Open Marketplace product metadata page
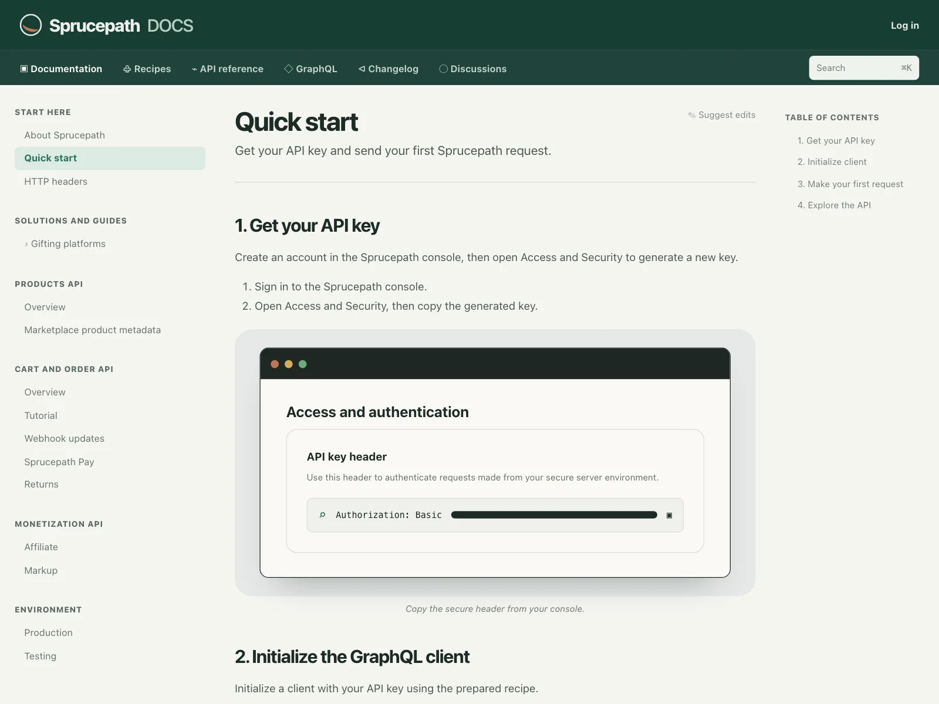Viewport: 939px width, 704px height. [93, 330]
